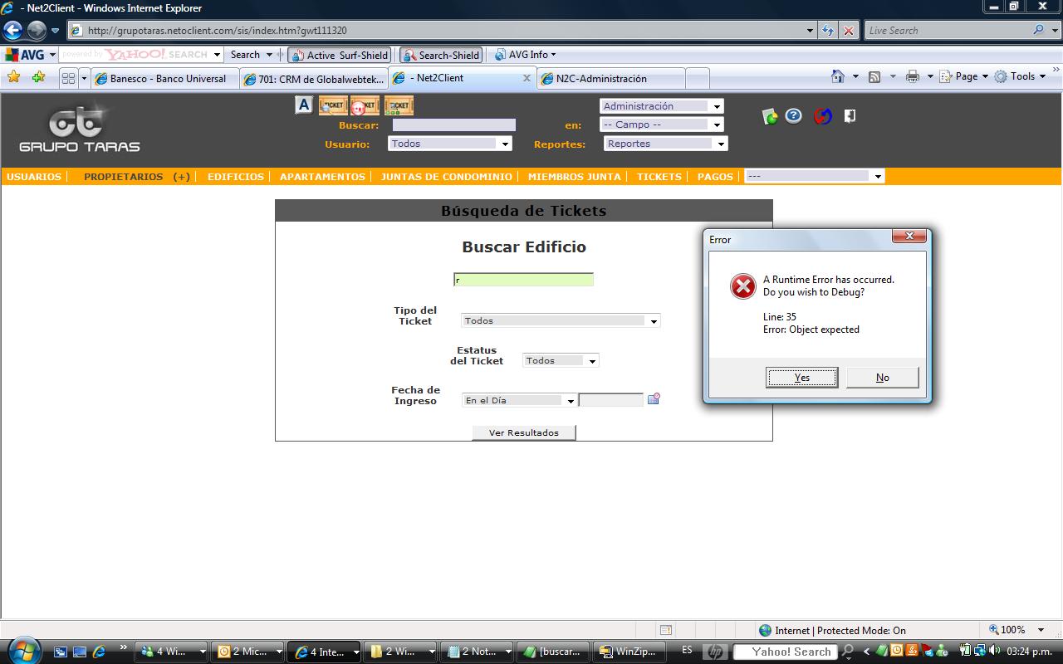Click the Live Search input box
Screen dimensions: 1063x664
[x=947, y=31]
